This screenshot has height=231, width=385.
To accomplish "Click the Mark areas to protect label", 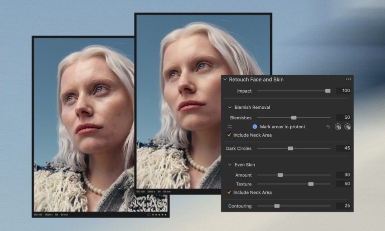I will tap(282, 127).
